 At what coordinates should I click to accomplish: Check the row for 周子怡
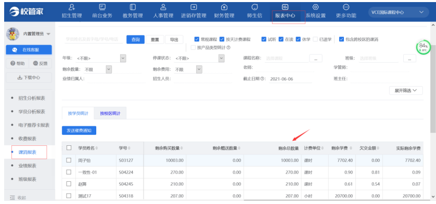[69, 160]
